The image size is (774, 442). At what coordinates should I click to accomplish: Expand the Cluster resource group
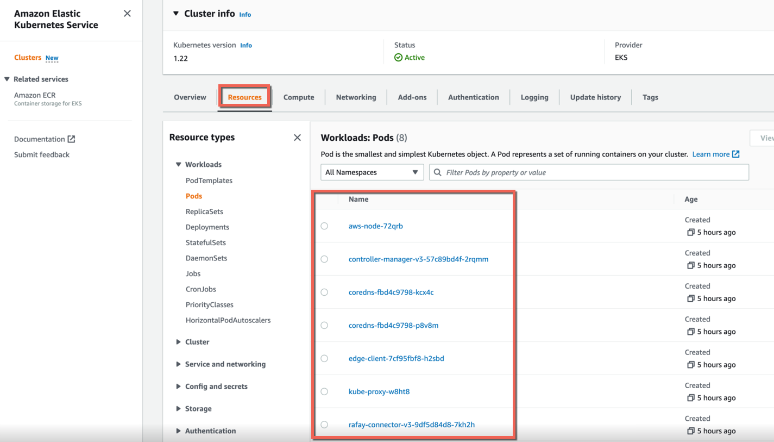pos(178,342)
